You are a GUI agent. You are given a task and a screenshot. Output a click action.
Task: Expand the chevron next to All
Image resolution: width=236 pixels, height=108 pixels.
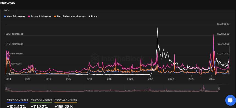8,10
